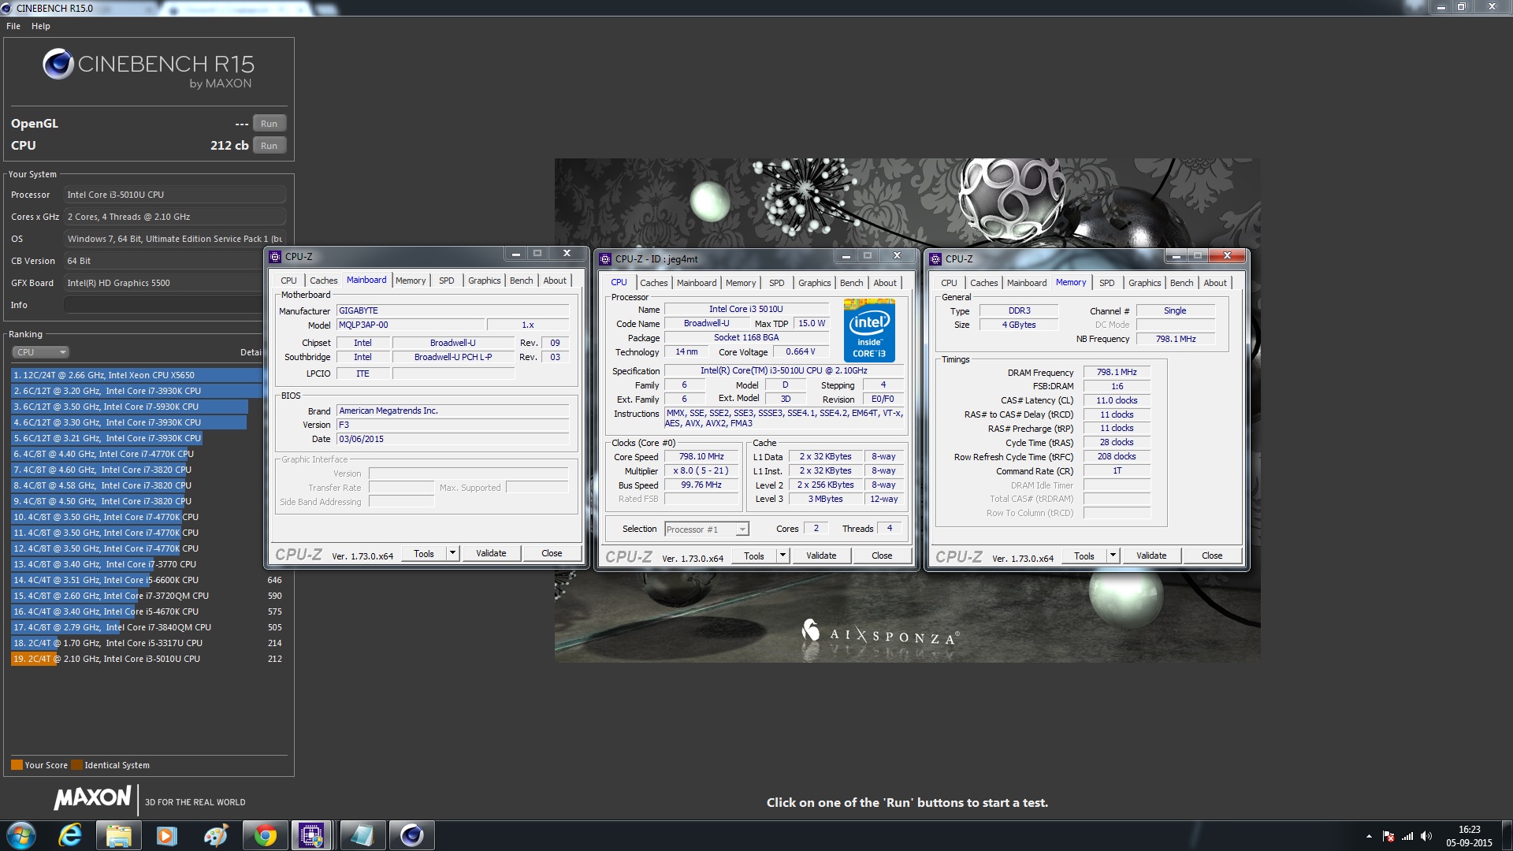Open Memory tab in CPU-Z jeg4mt window
This screenshot has height=851, width=1513.
pos(741,283)
